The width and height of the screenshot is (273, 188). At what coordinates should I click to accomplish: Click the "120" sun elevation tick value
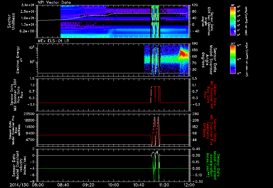(x=195, y=5)
